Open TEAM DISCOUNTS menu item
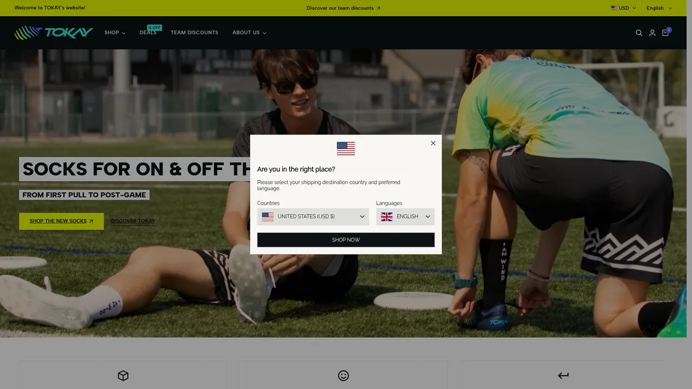The width and height of the screenshot is (692, 389). [x=195, y=32]
